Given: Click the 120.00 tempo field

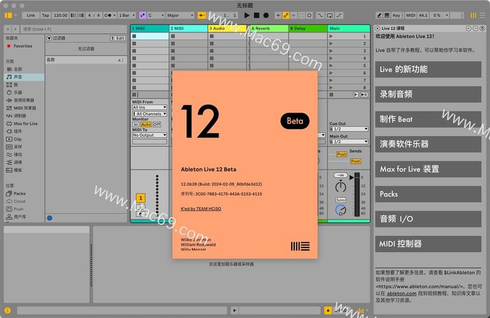Looking at the screenshot, I should (60, 15).
